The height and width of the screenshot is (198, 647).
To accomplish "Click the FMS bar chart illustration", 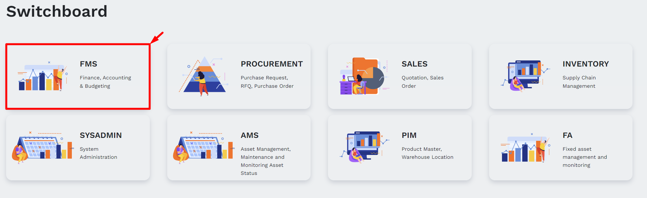I will (42, 77).
